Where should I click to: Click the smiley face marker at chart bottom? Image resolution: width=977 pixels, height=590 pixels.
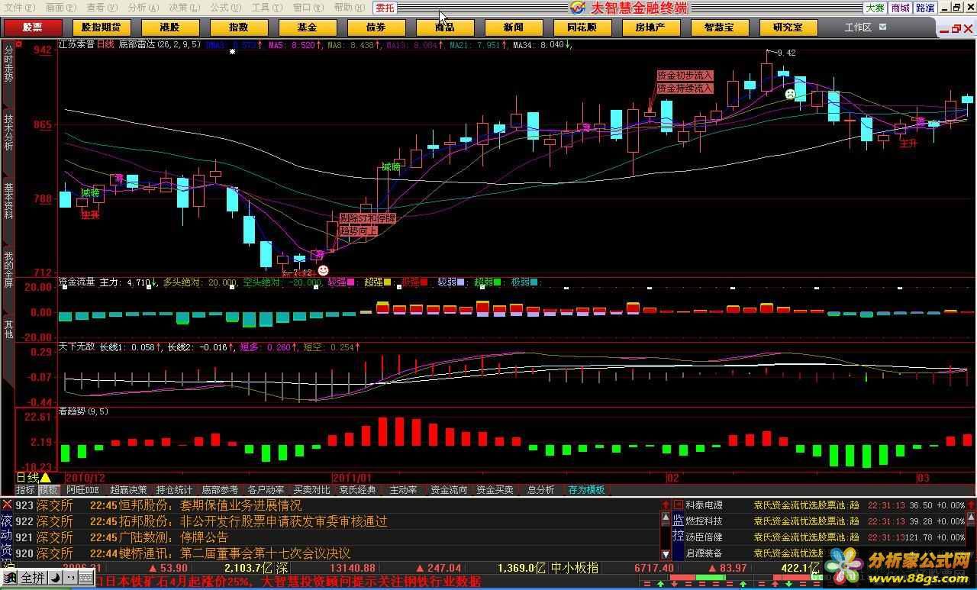[323, 271]
